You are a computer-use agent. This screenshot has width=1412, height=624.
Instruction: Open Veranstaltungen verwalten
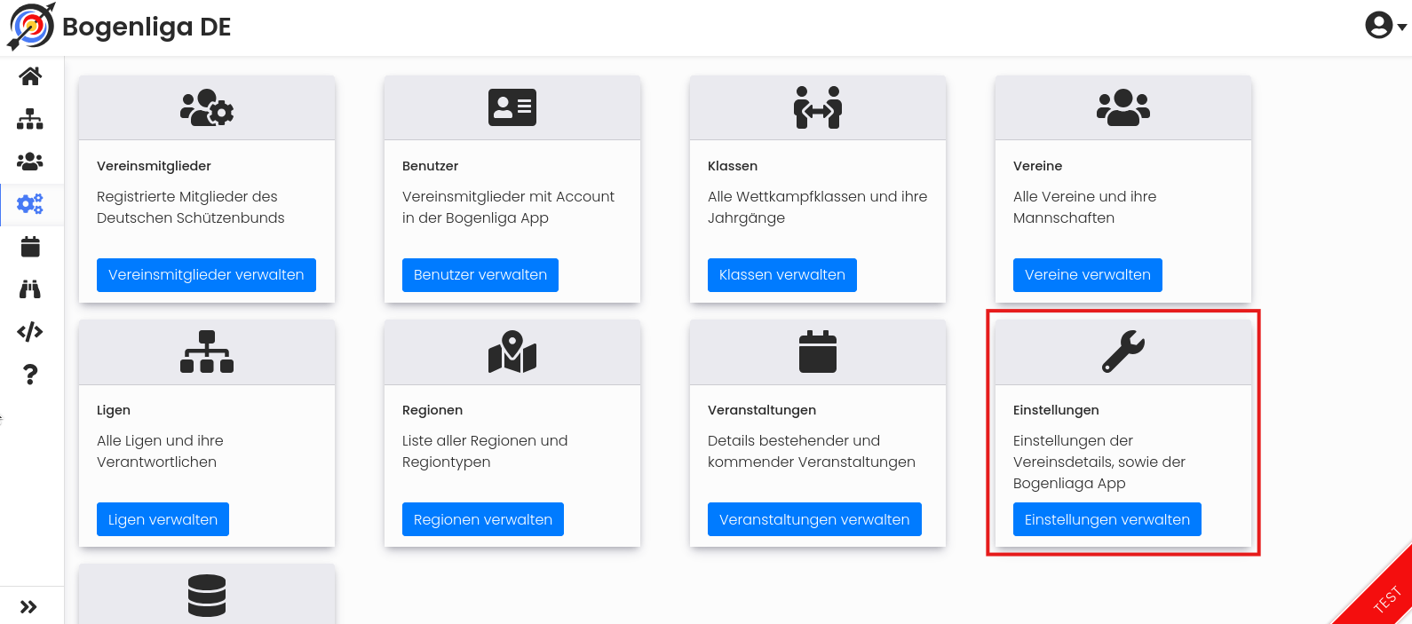click(814, 519)
